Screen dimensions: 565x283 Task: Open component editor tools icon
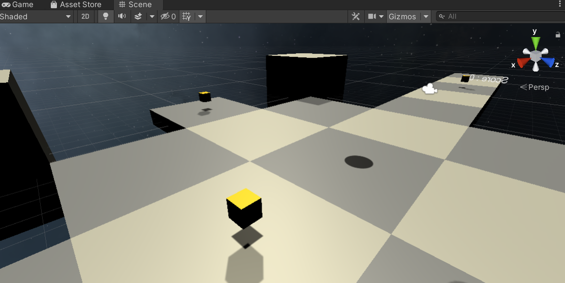point(356,16)
